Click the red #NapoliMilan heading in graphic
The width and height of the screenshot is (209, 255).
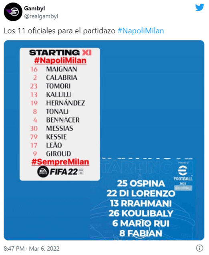(x=60, y=61)
